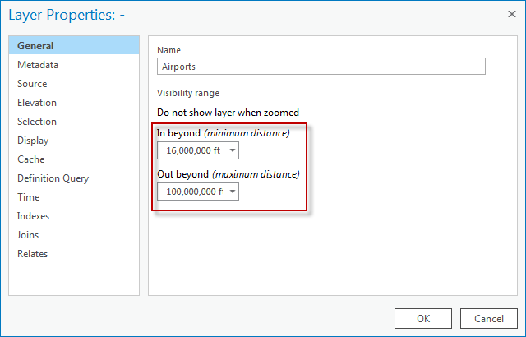Screen dimensions: 526x337
Task: Select the Source tab
Action: click(32, 84)
